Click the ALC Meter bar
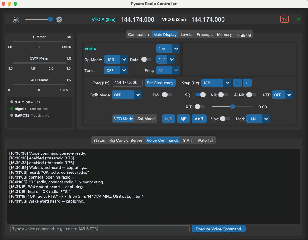Image resolution: width=308 pixels, height=240 pixels. (x=40, y=85)
